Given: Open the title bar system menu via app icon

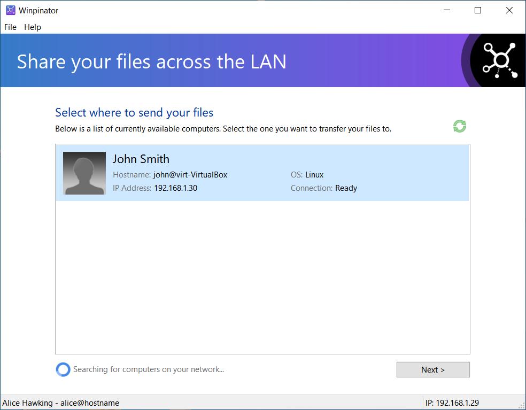Looking at the screenshot, I should (x=10, y=10).
